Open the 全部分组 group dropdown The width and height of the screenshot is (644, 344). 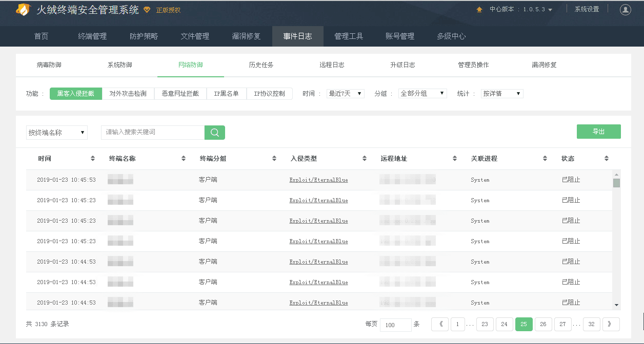[422, 94]
